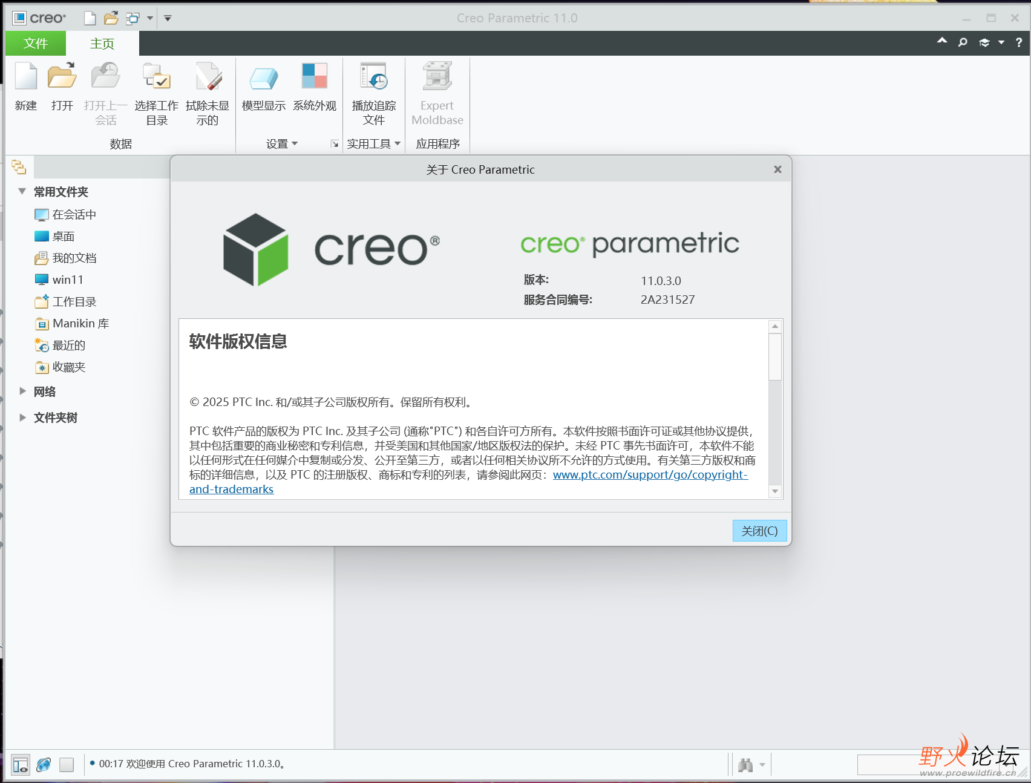The width and height of the screenshot is (1031, 783).
Task: Click the windows switcher icon in quick access toolbar
Action: tap(133, 18)
